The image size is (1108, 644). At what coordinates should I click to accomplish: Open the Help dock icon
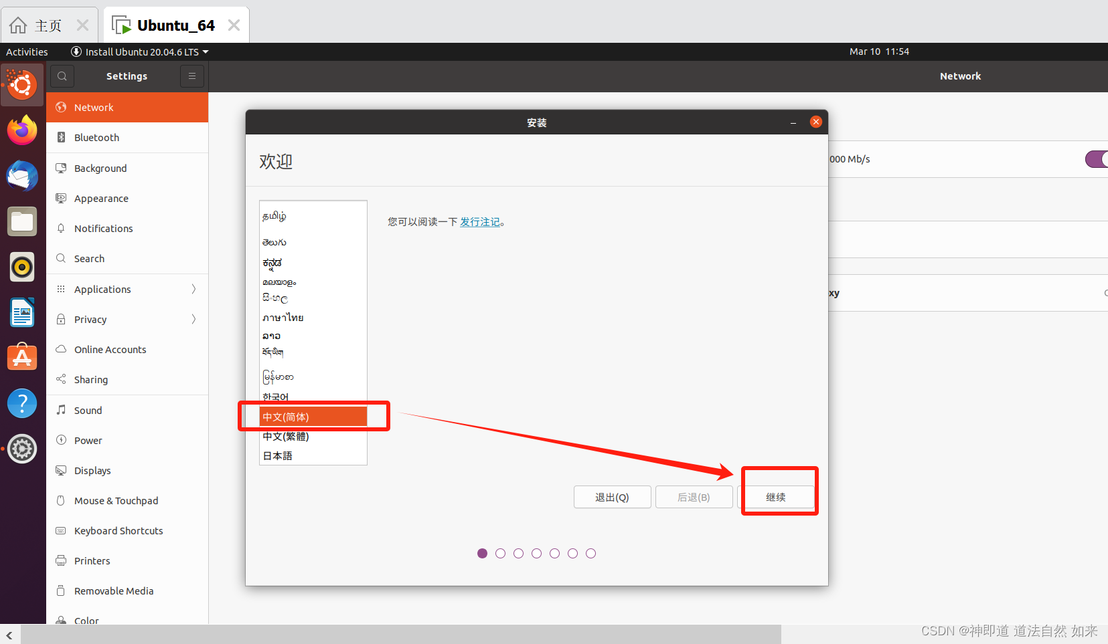pos(22,404)
